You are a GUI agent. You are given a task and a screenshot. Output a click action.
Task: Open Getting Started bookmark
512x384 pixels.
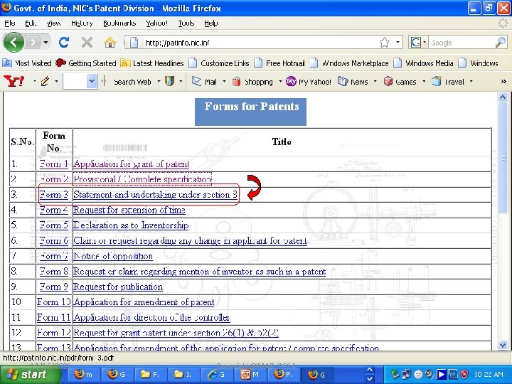click(x=85, y=63)
